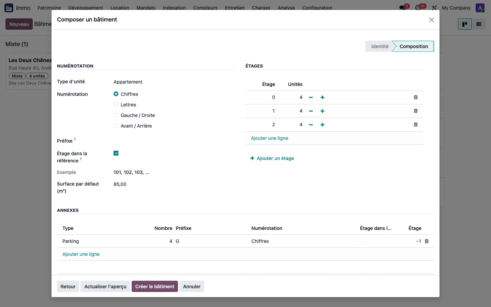The image size is (491, 307).
Task: Click Créer le bâtiment button
Action: coord(155,287)
